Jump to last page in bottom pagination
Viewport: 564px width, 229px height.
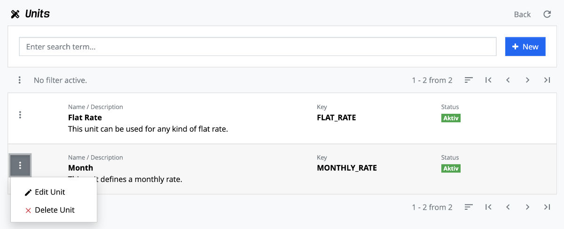[x=547, y=207]
